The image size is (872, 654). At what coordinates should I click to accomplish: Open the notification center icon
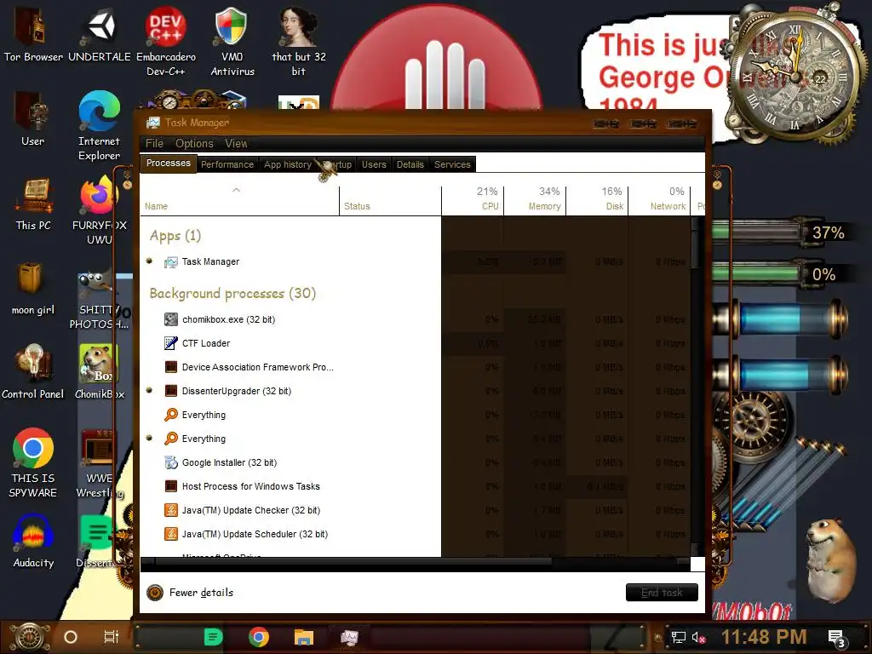click(x=837, y=638)
